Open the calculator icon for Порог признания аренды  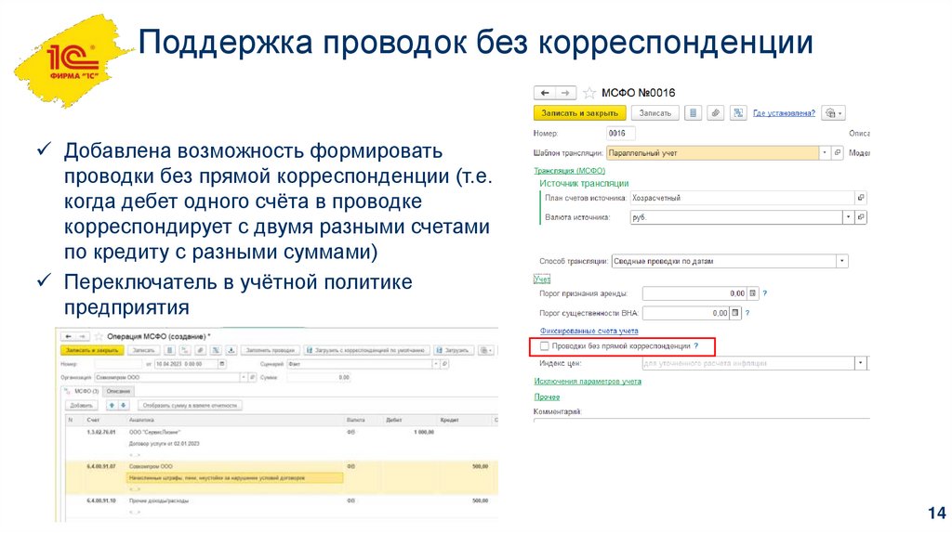753,292
